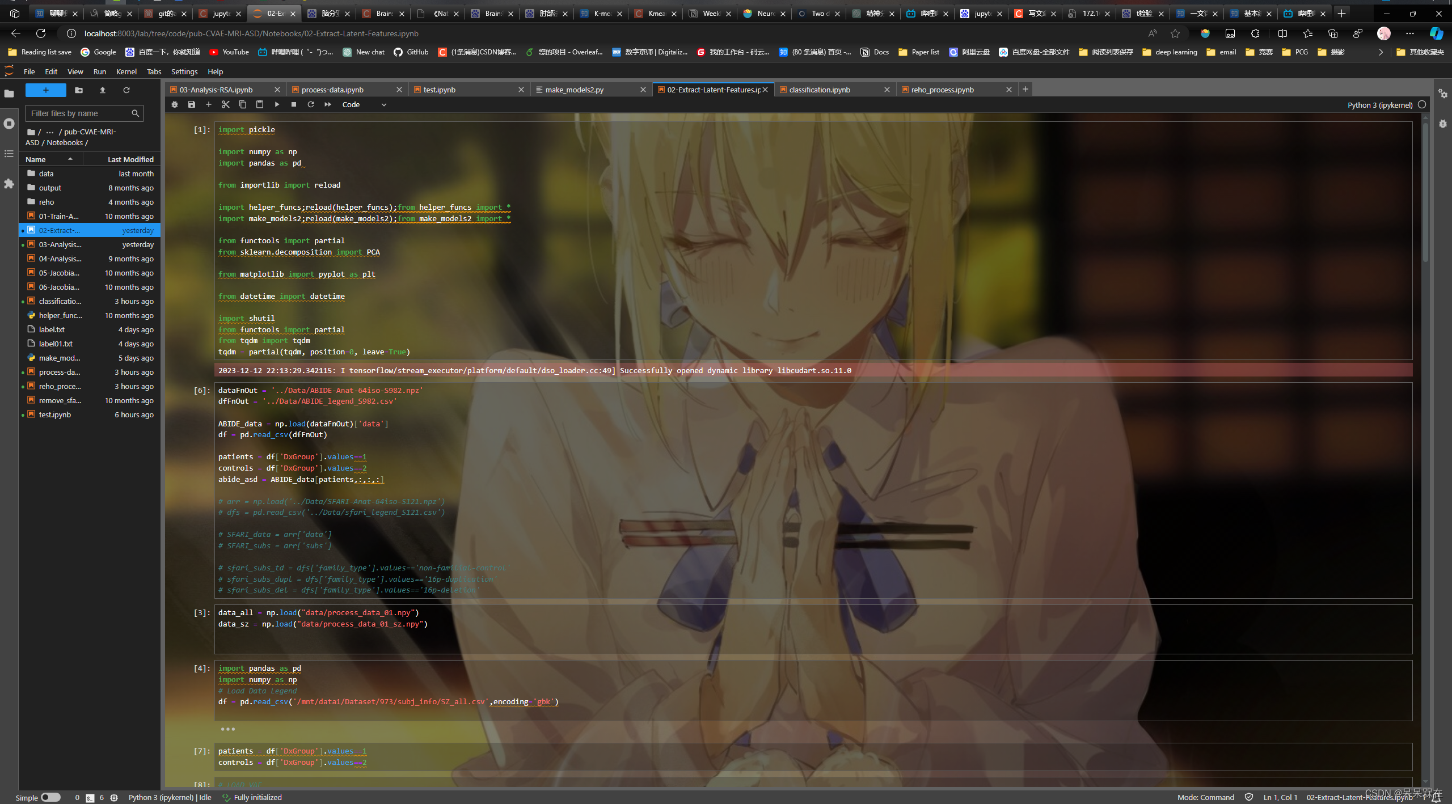
Task: Open browser extensions puzzle icon
Action: click(x=1255, y=33)
